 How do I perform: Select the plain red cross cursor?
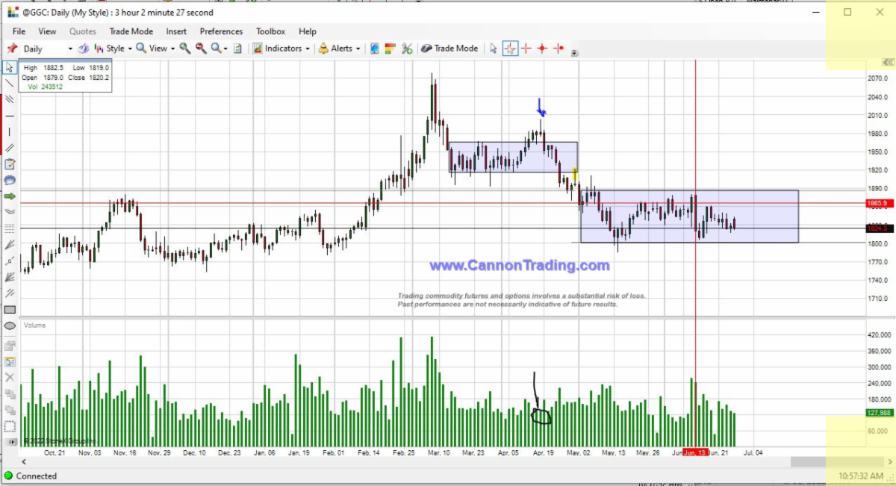coord(526,49)
